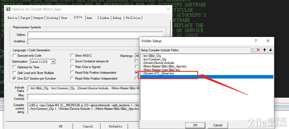Image resolution: width=289 pixels, height=129 pixels.
Task: Click the Undefine input field
Action: (x=84, y=41)
